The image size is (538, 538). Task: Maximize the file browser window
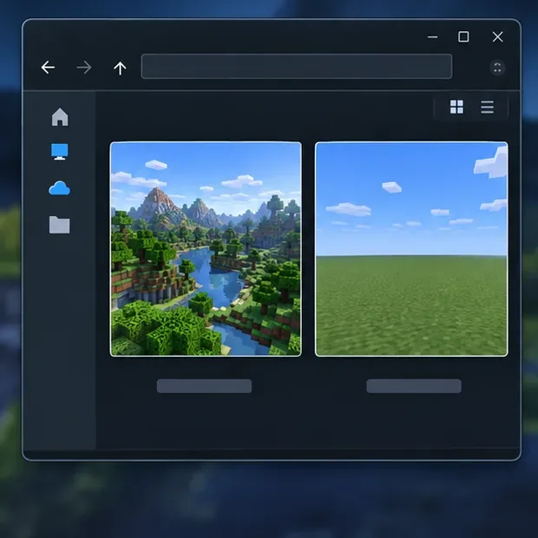pyautogui.click(x=463, y=36)
